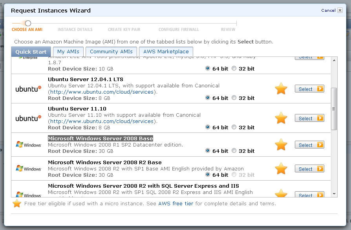Image resolution: width=351 pixels, height=230 pixels.
Task: Close the wizard with the X icon
Action: tap(340, 10)
